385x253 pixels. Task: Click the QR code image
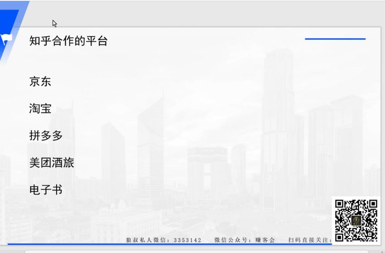[x=356, y=220]
